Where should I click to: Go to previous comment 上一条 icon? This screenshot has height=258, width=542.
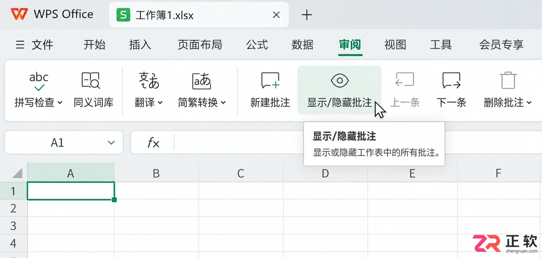pos(405,80)
